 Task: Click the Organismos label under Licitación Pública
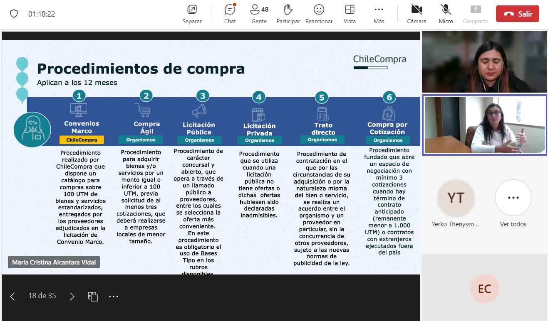(199, 140)
